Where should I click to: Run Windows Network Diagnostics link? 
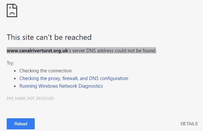tap(61, 86)
